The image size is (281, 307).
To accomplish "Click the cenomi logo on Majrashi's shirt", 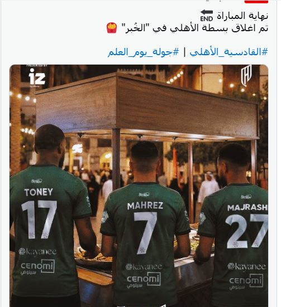I will 246,281.
